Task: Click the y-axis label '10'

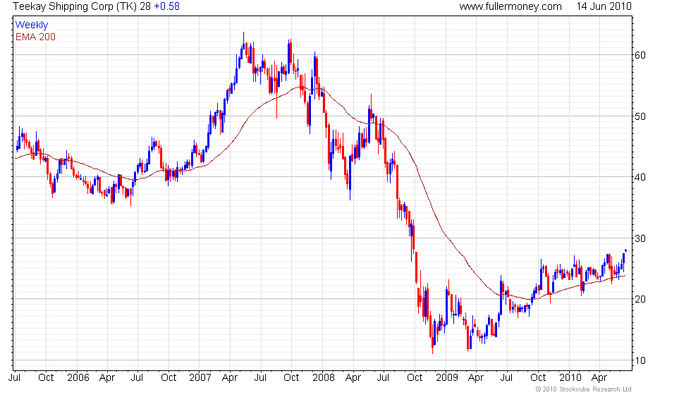Action: click(640, 360)
